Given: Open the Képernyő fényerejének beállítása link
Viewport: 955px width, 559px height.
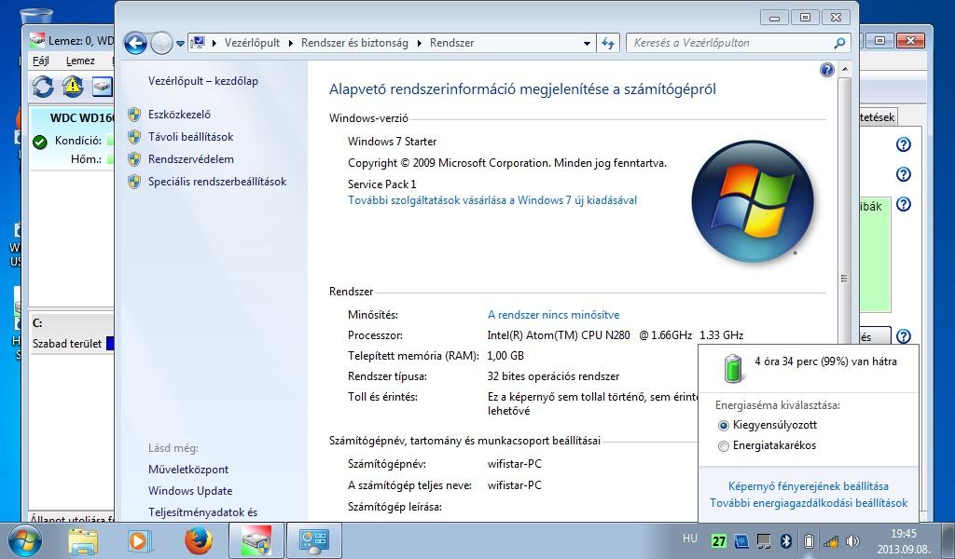Looking at the screenshot, I should coord(809,486).
